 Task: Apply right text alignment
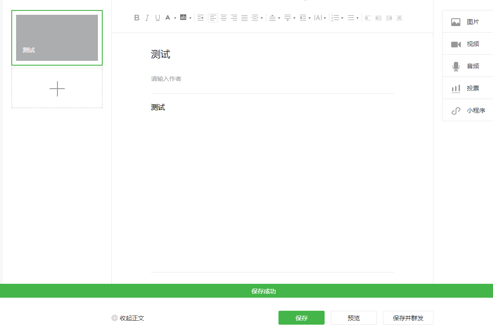(234, 18)
